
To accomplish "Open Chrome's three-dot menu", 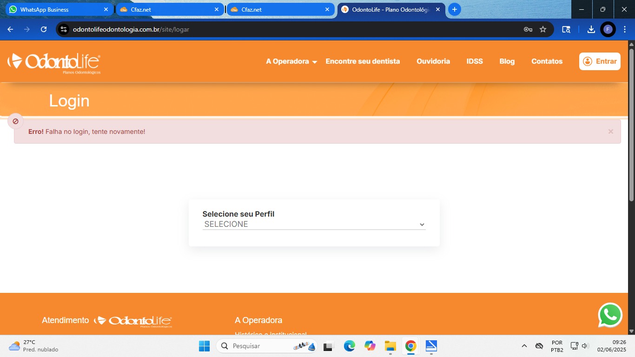I will tap(625, 29).
